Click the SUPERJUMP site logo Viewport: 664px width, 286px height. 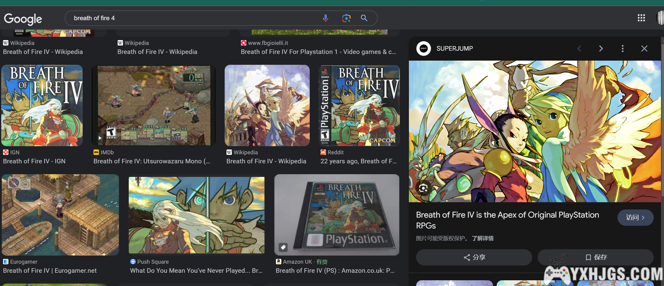click(x=424, y=49)
